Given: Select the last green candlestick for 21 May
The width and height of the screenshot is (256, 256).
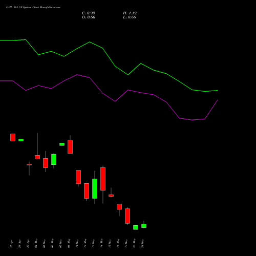Looking at the screenshot, I should pos(144,226).
